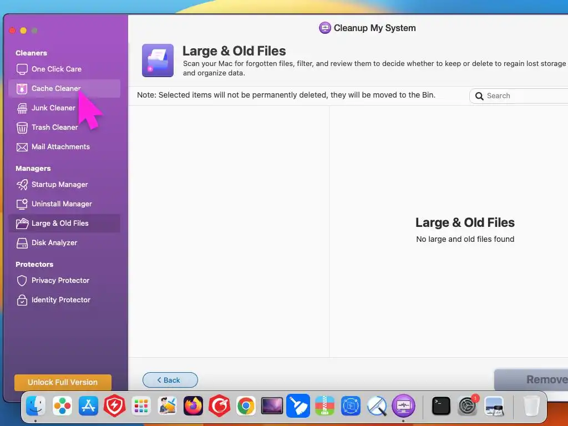Open Identity Protector
Screen dimensions: 568x426
64,300
